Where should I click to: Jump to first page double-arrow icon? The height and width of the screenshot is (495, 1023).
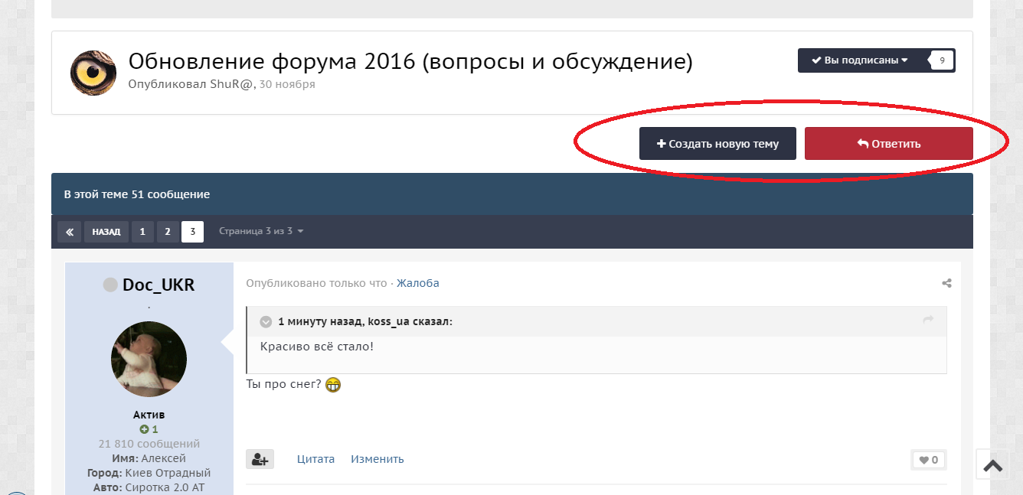click(69, 232)
